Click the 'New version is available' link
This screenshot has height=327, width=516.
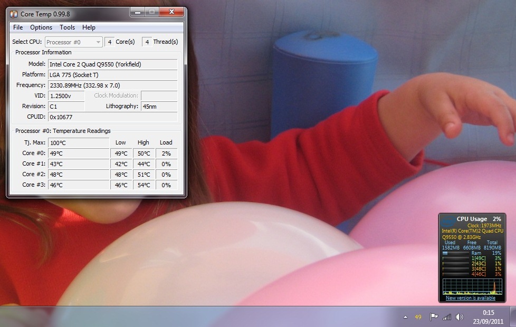click(471, 298)
